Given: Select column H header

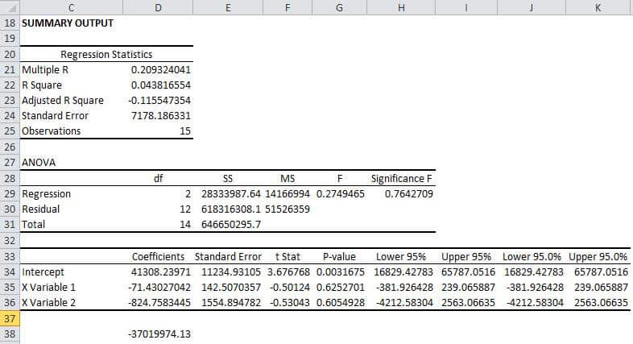Looking at the screenshot, I should [401, 8].
